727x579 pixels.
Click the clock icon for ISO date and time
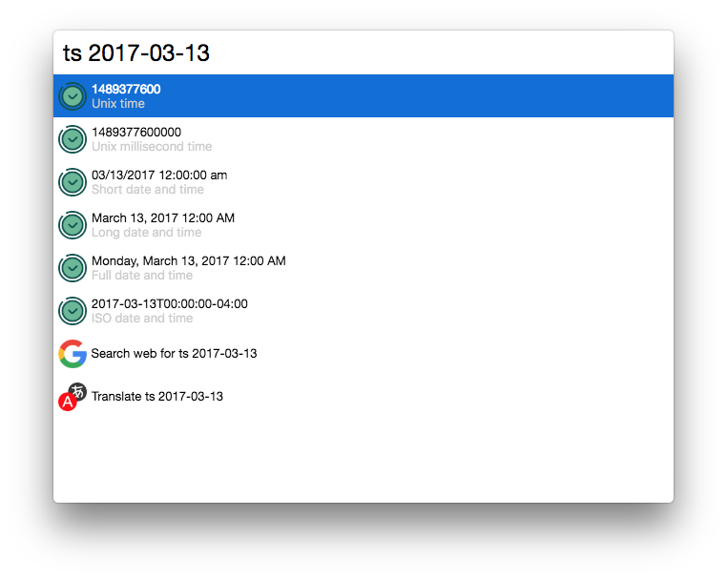(x=73, y=311)
